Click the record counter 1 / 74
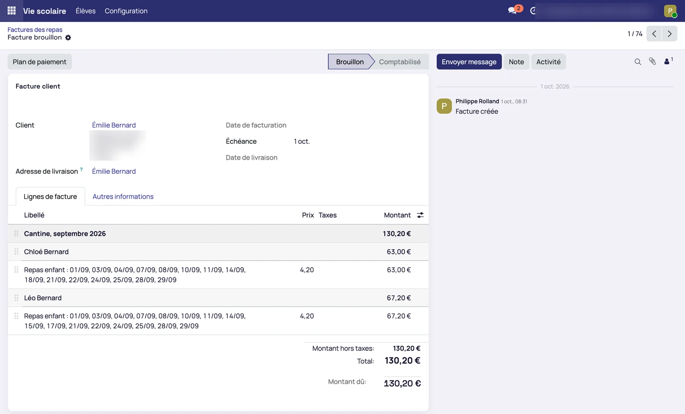 click(x=635, y=34)
